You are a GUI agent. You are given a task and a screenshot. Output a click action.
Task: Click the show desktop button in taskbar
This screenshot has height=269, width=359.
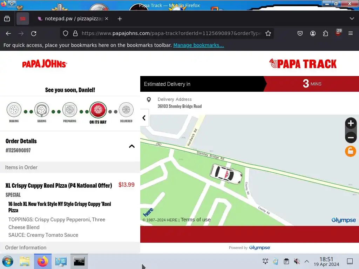tap(350, 261)
